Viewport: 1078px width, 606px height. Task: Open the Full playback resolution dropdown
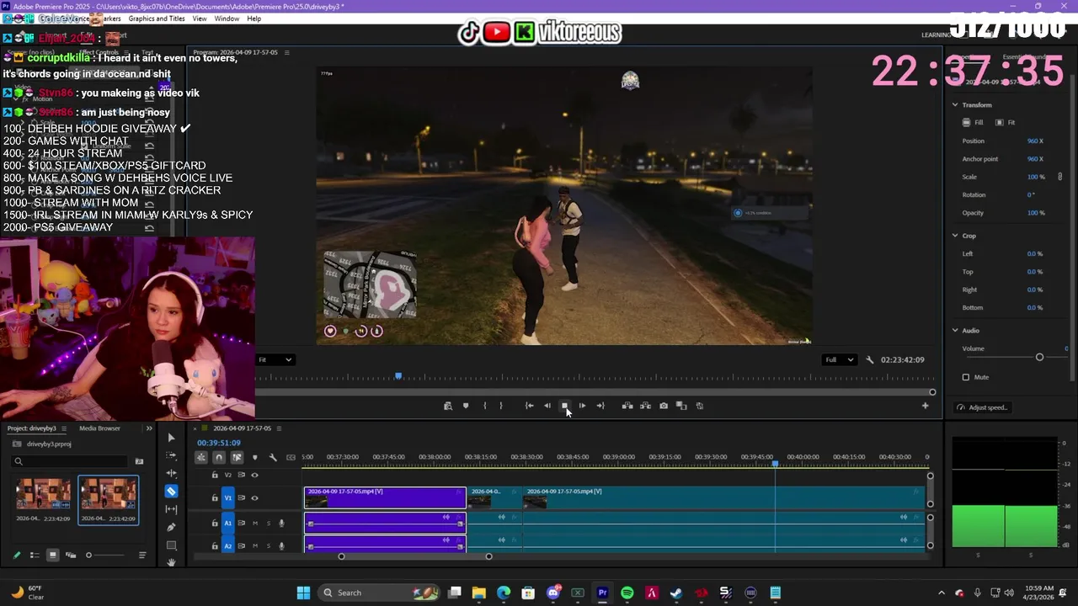click(839, 359)
